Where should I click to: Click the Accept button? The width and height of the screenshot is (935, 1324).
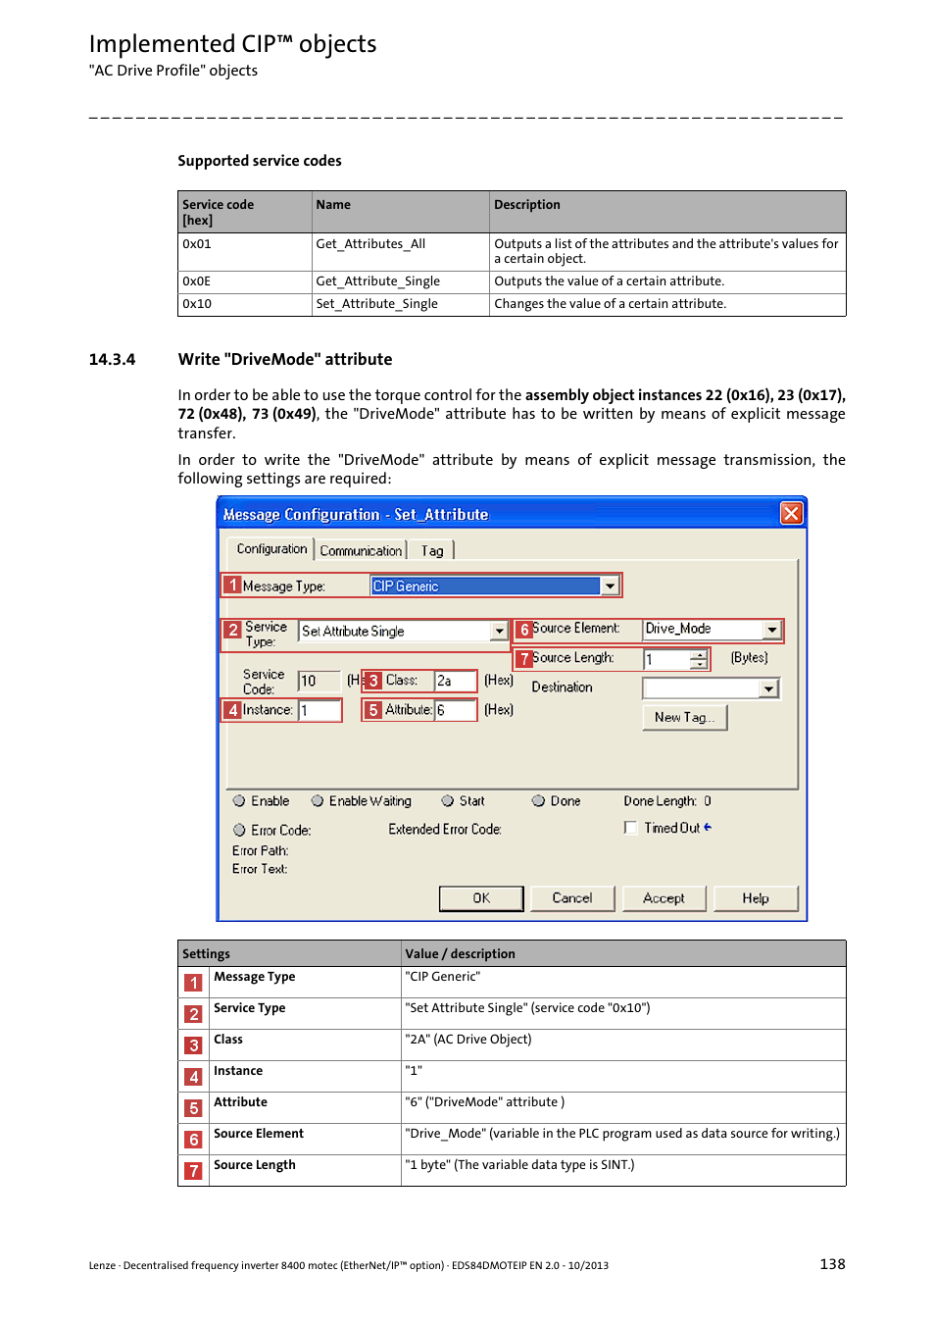click(664, 898)
